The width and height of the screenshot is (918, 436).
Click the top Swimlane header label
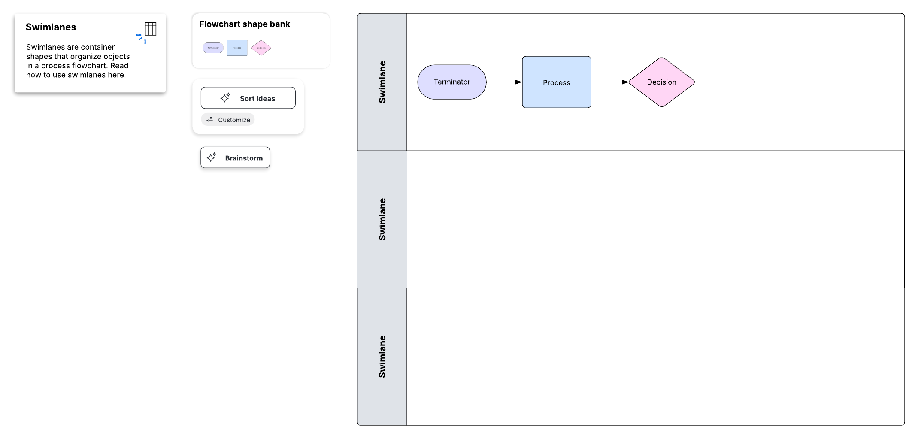[x=382, y=82]
